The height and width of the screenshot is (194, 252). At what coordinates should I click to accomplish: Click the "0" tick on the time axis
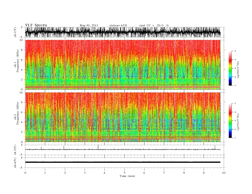point(25,173)
